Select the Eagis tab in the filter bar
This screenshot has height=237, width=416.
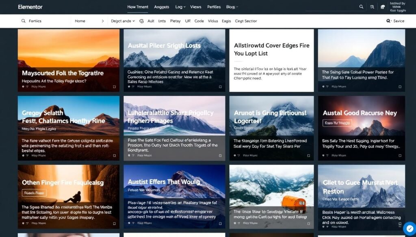pos(226,21)
